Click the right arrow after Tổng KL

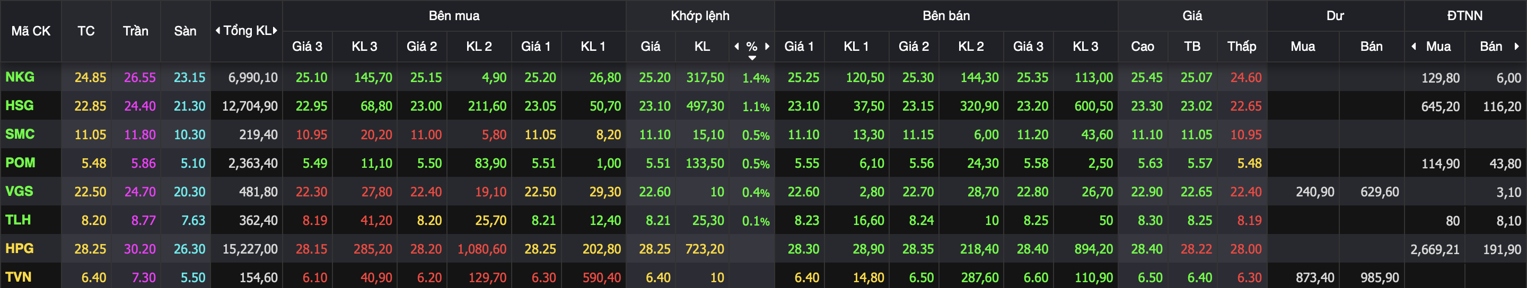(x=275, y=30)
